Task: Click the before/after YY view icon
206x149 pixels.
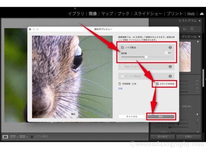Action: coord(23,137)
